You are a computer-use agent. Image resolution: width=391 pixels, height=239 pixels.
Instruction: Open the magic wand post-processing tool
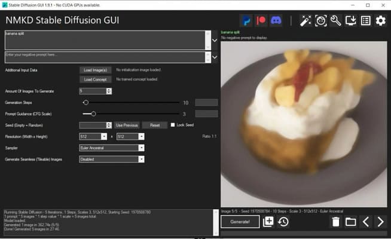pos(306,20)
